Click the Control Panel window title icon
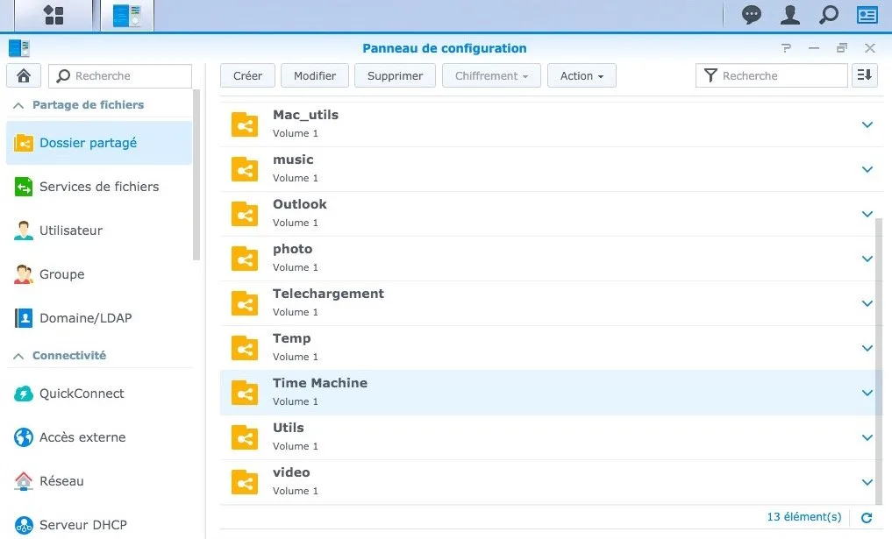The height and width of the screenshot is (539, 892). coord(18,48)
